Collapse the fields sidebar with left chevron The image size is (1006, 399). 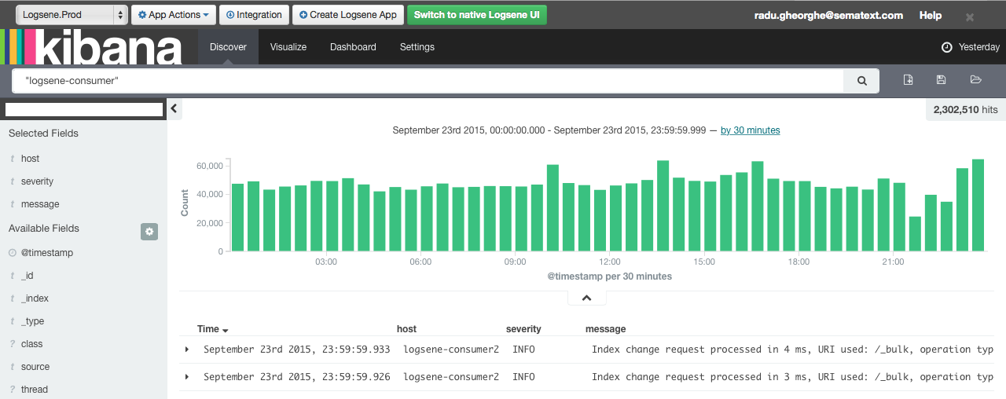pyautogui.click(x=174, y=109)
